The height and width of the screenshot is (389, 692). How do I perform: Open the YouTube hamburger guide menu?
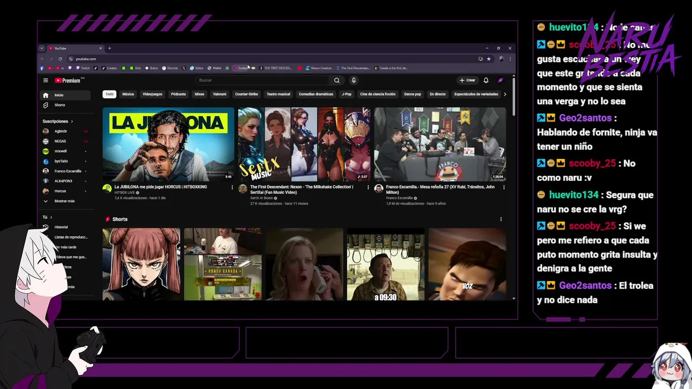point(45,81)
